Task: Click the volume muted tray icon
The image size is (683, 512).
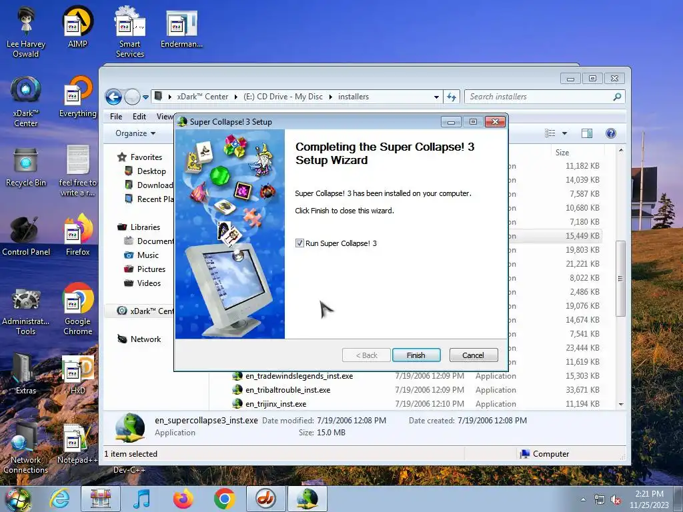Action: pos(616,500)
